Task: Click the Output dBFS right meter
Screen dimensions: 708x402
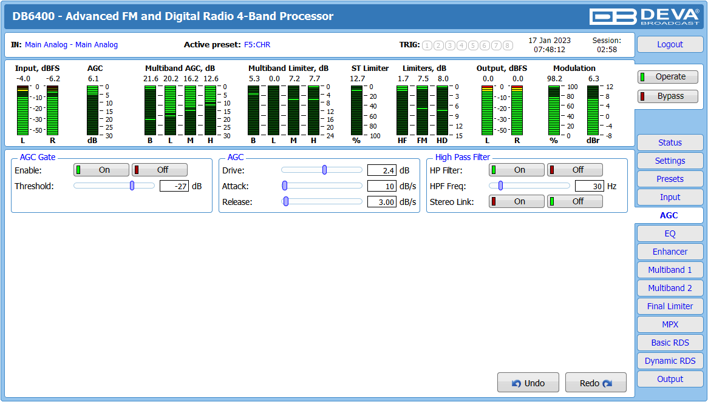Action: tap(517, 110)
